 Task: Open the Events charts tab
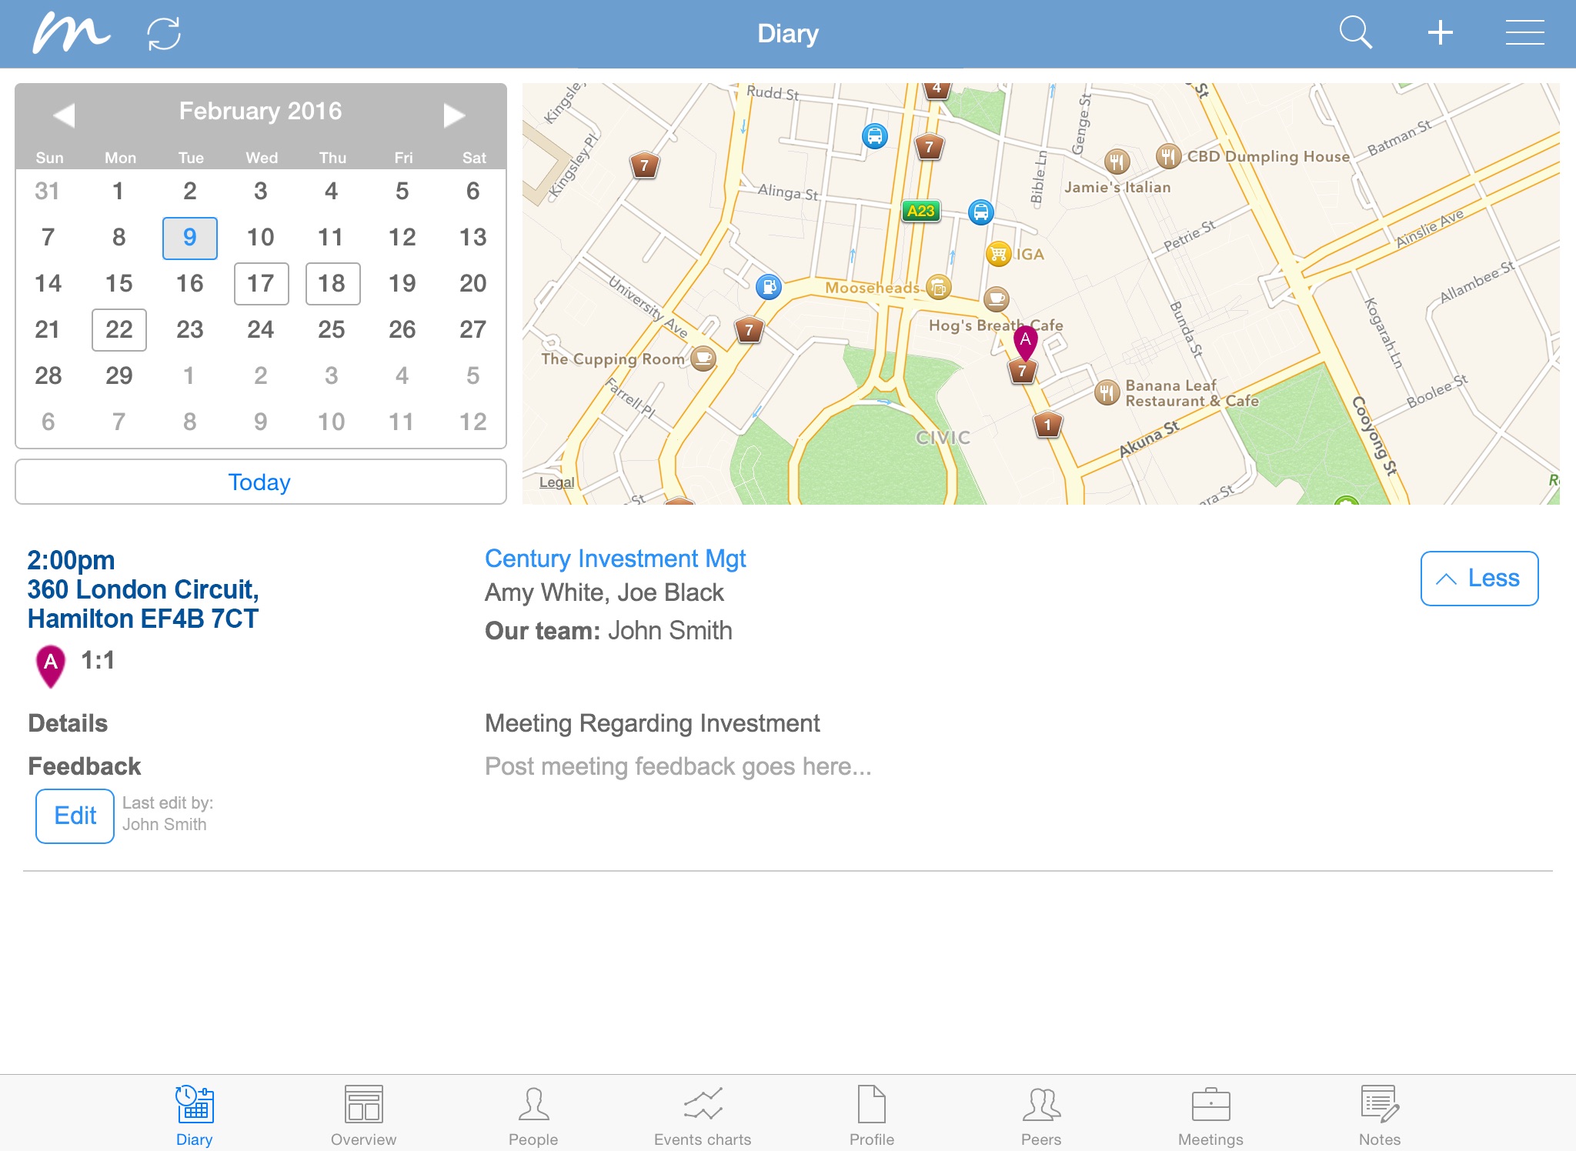coord(703,1115)
